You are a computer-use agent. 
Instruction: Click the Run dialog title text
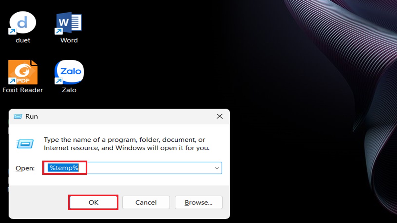click(32, 116)
